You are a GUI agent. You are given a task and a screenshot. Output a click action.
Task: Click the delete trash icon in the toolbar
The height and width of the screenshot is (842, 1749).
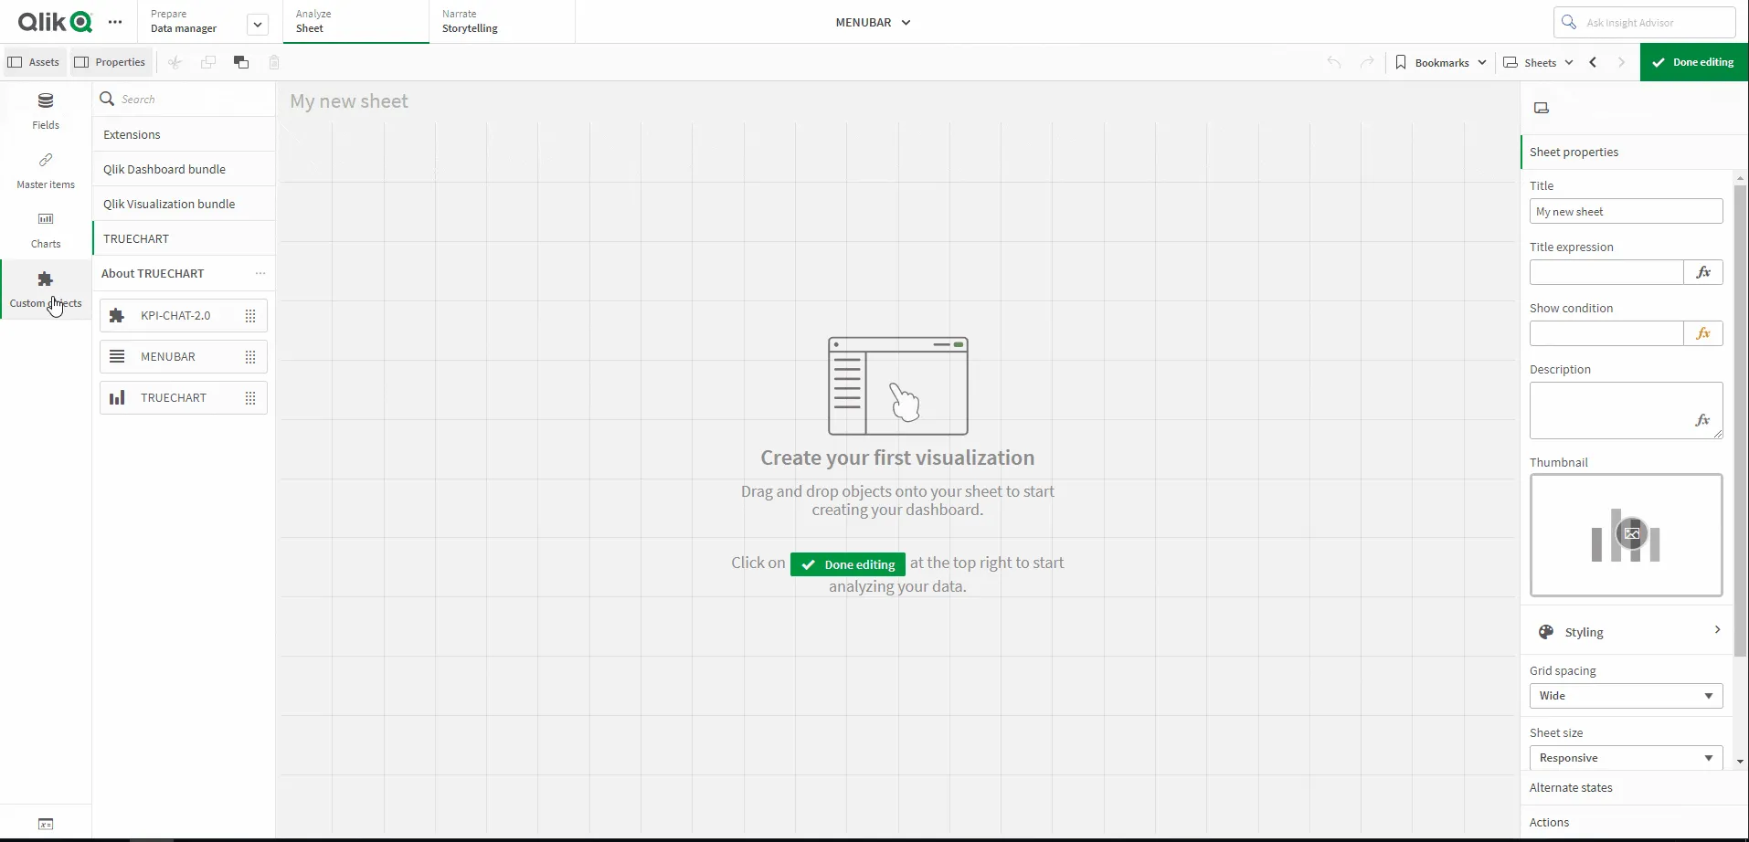click(273, 61)
